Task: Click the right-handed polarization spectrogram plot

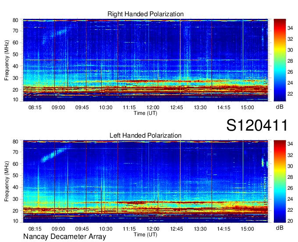Action: point(145,60)
